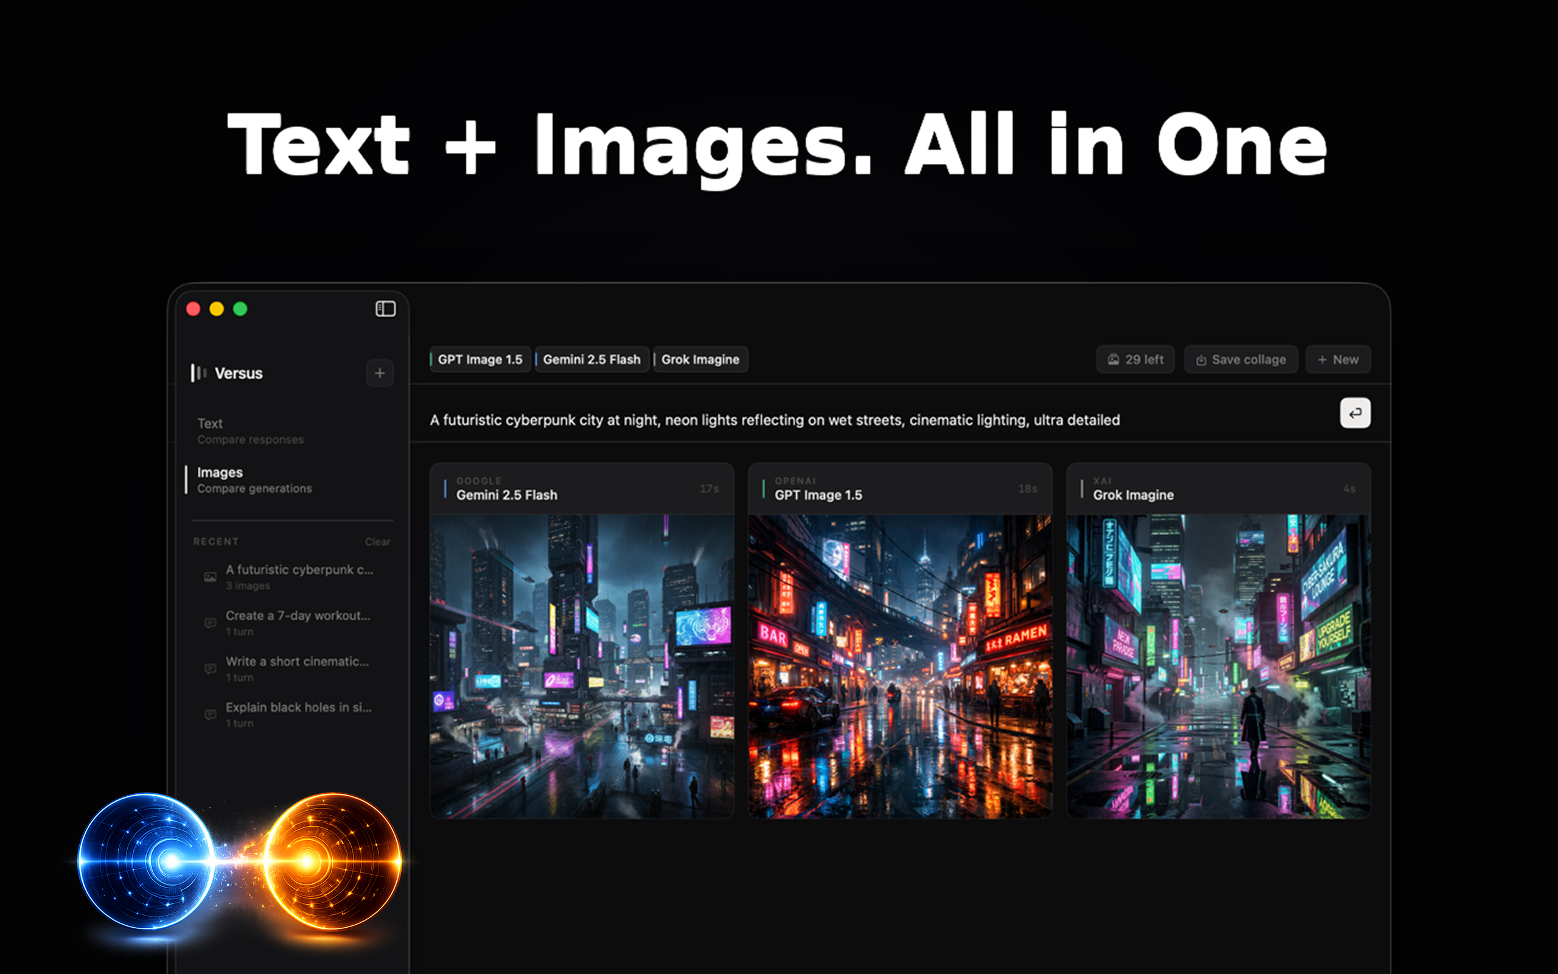Click the chat icon beside black holes entry
This screenshot has width=1558, height=974.
pos(210,715)
